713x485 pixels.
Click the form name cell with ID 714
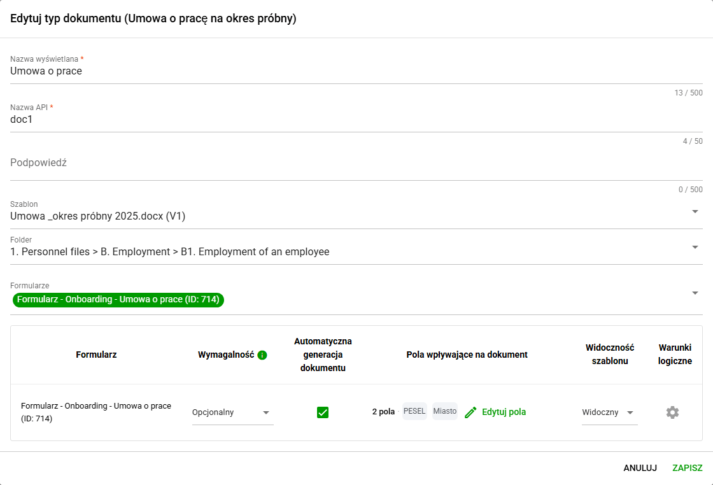[x=96, y=412]
